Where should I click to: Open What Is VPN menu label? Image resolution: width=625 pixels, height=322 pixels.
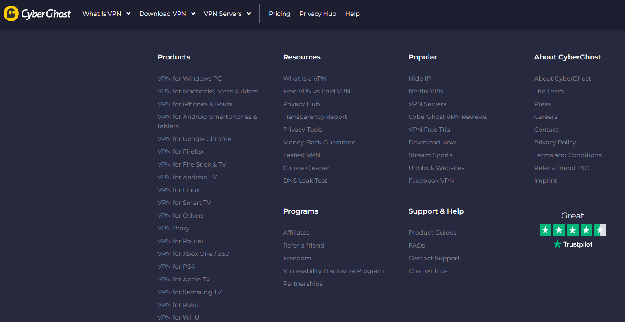pyautogui.click(x=102, y=14)
